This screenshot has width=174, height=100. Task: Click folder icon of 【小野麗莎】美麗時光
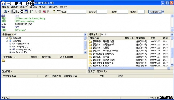click(90, 54)
